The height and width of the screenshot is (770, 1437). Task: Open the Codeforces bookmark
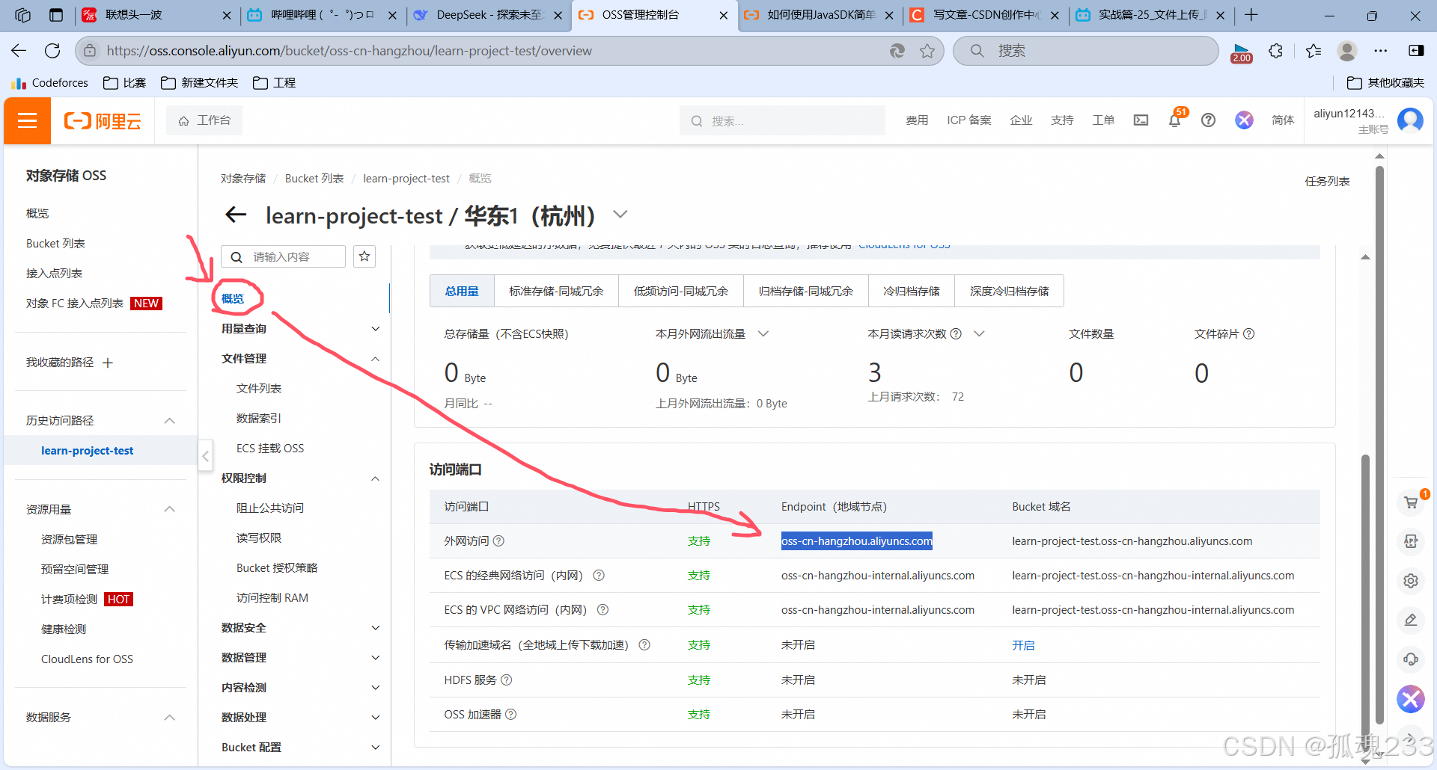pyautogui.click(x=50, y=83)
